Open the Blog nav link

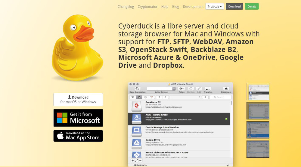175,7
